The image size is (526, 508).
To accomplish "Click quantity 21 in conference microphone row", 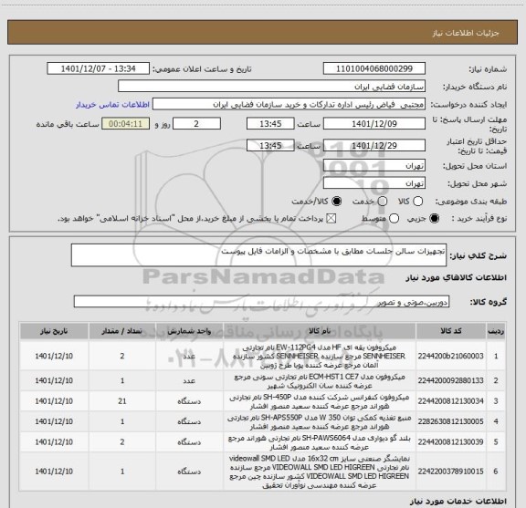I will click(122, 401).
